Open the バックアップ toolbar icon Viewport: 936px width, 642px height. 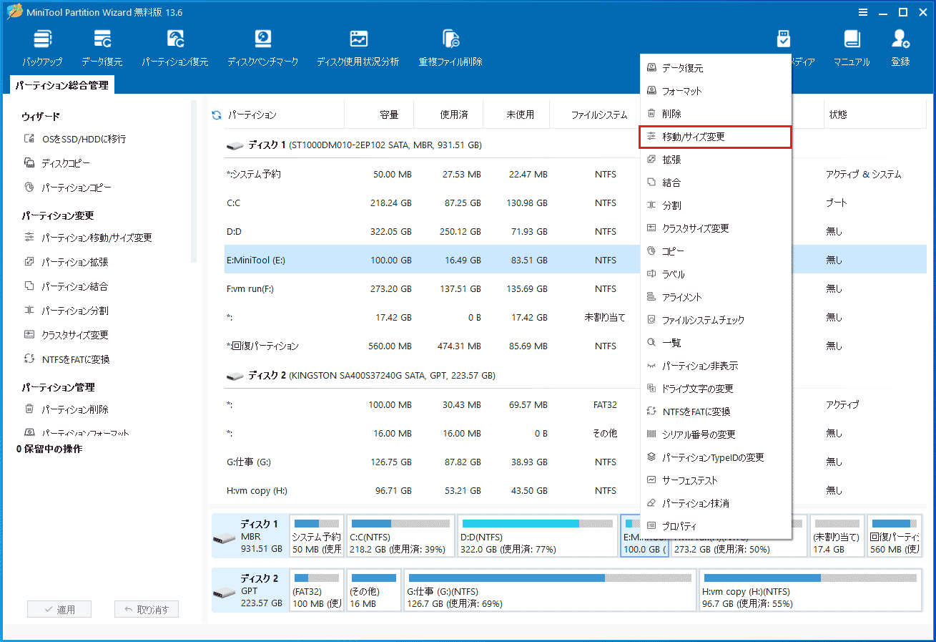tap(42, 48)
